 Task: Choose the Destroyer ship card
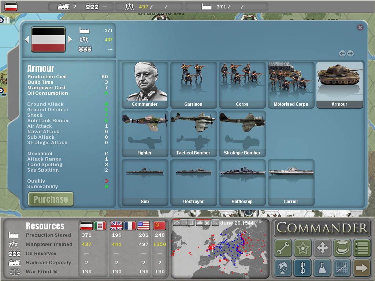[193, 183]
